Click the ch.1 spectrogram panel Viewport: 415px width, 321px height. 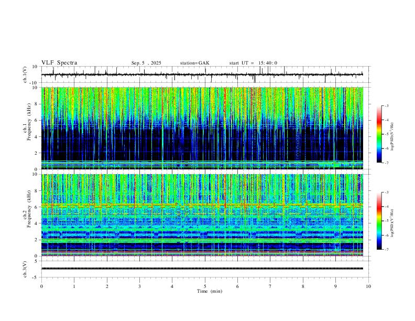click(202, 128)
